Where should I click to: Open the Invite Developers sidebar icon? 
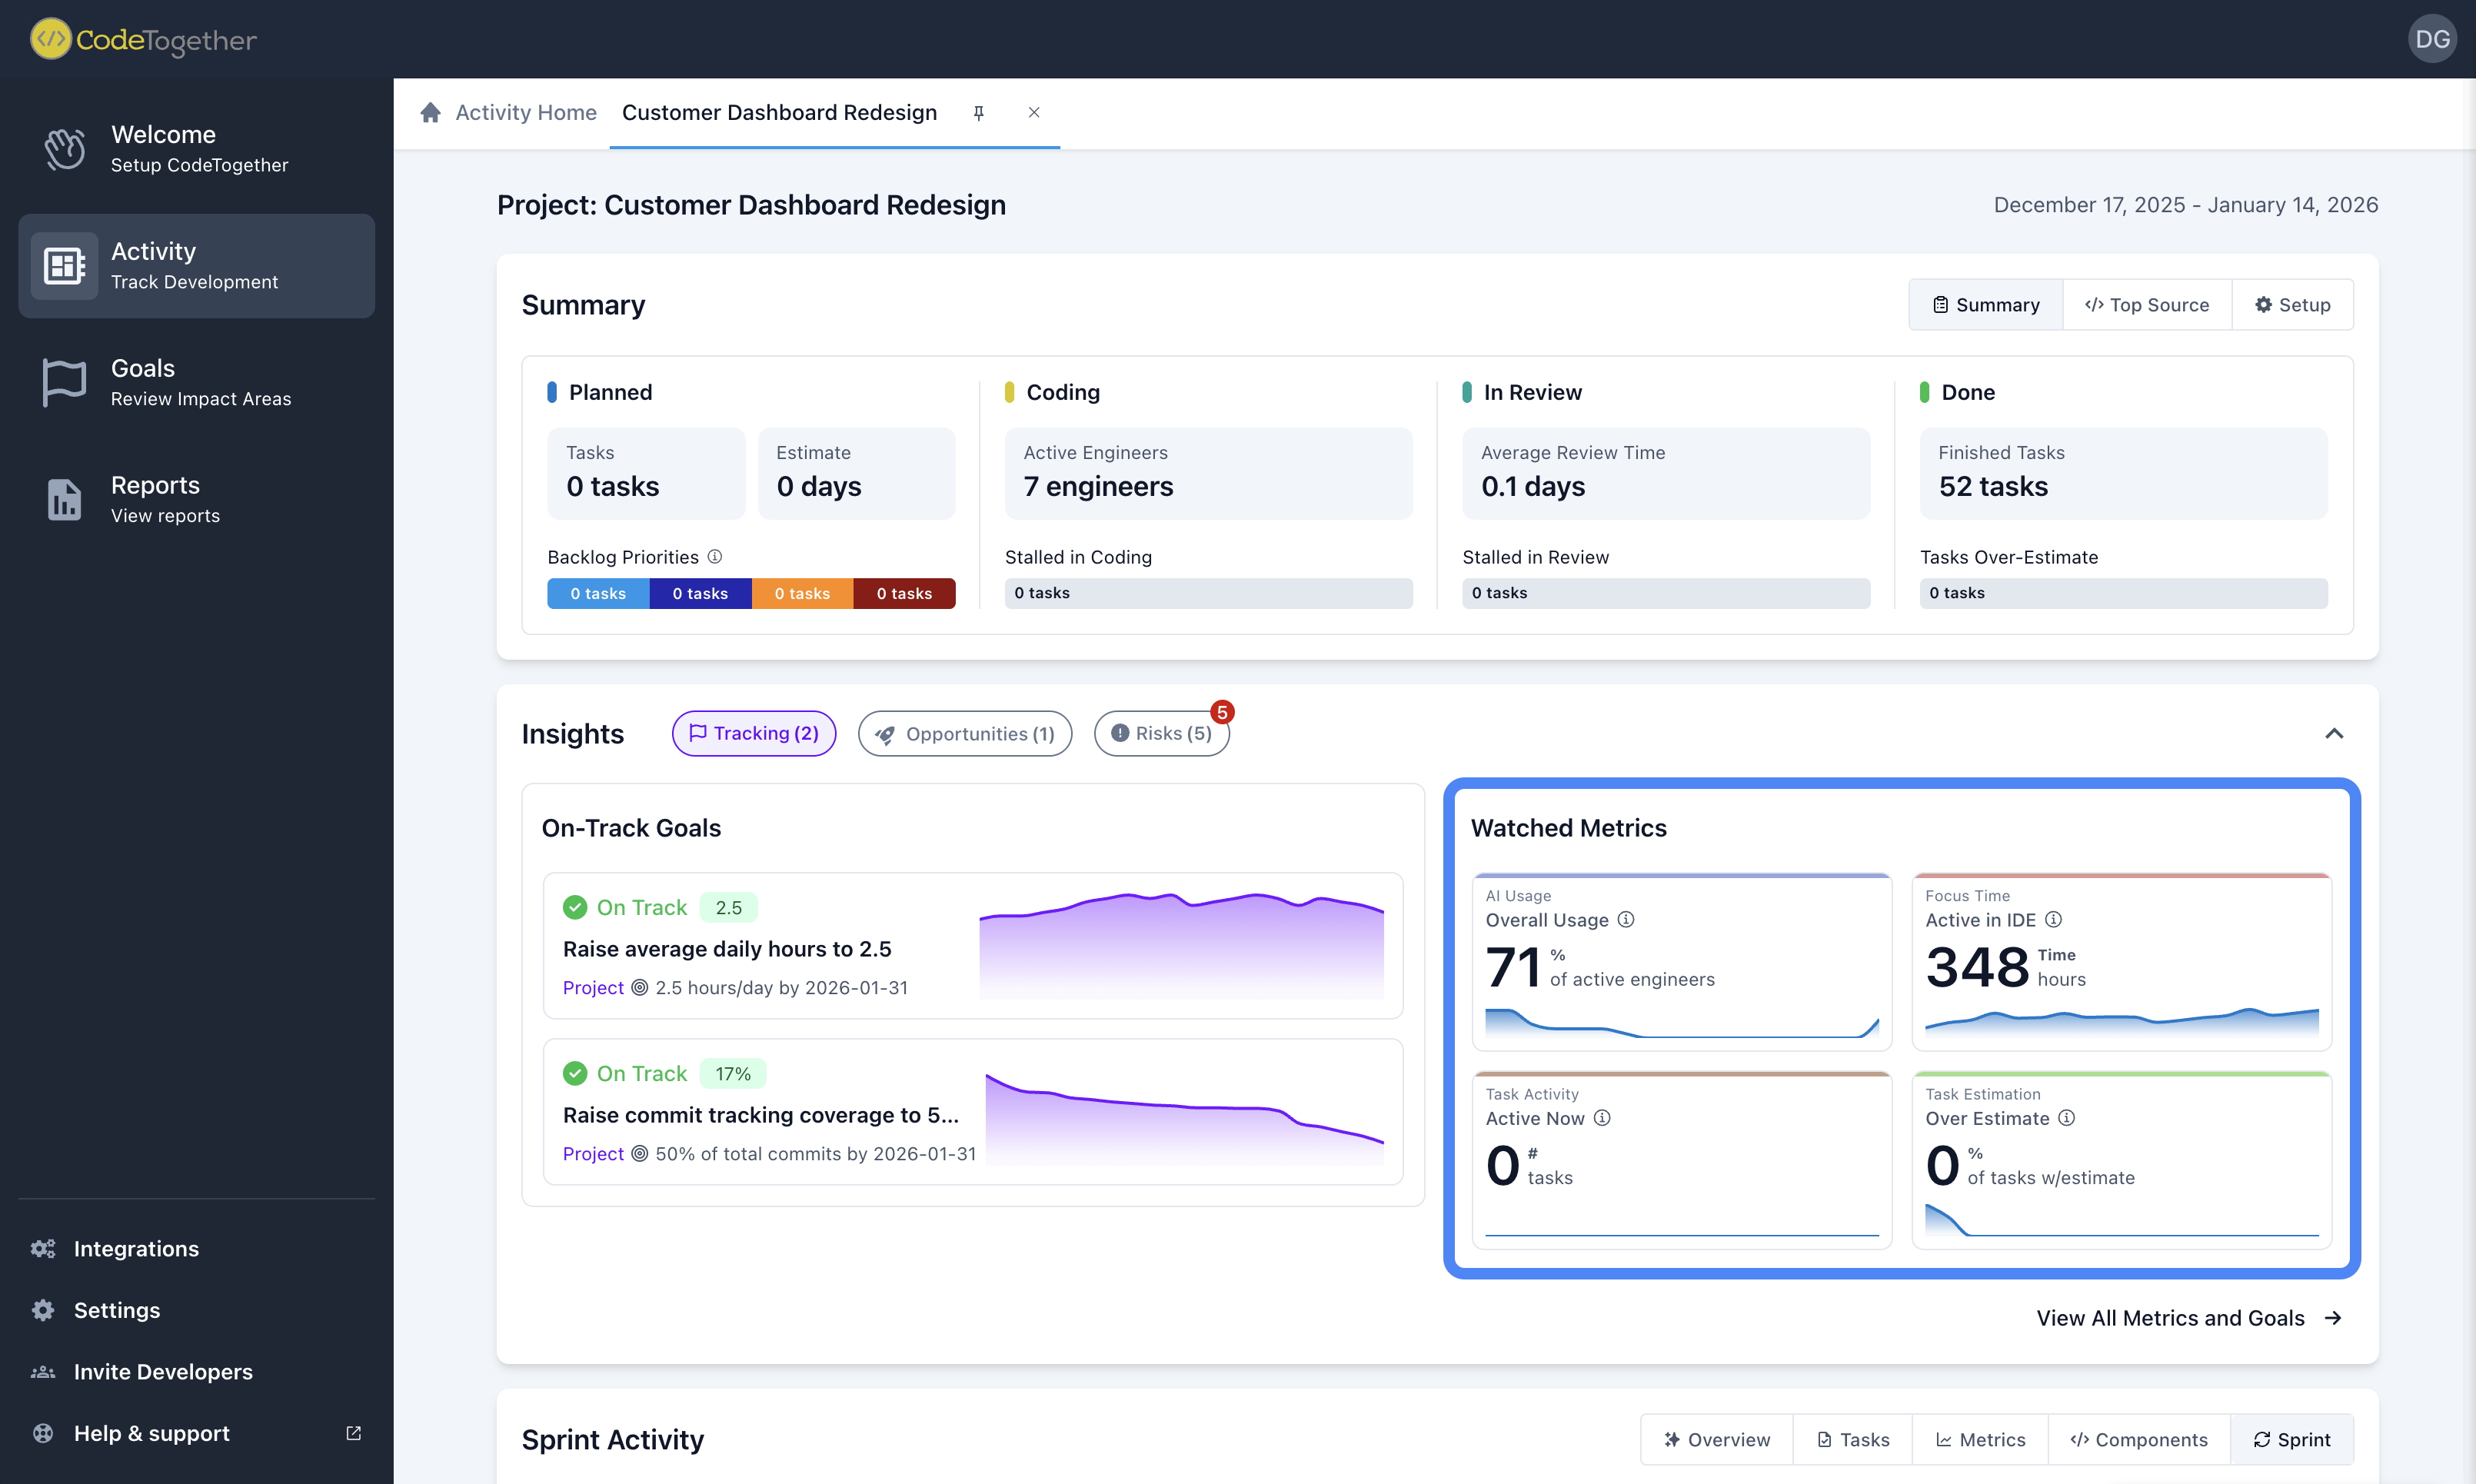click(42, 1371)
